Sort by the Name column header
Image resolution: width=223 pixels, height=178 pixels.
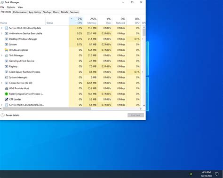pyautogui.click(x=23, y=21)
